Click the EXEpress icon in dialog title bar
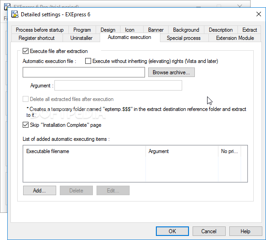Screen dimensions: 266x240 click(x=15, y=14)
